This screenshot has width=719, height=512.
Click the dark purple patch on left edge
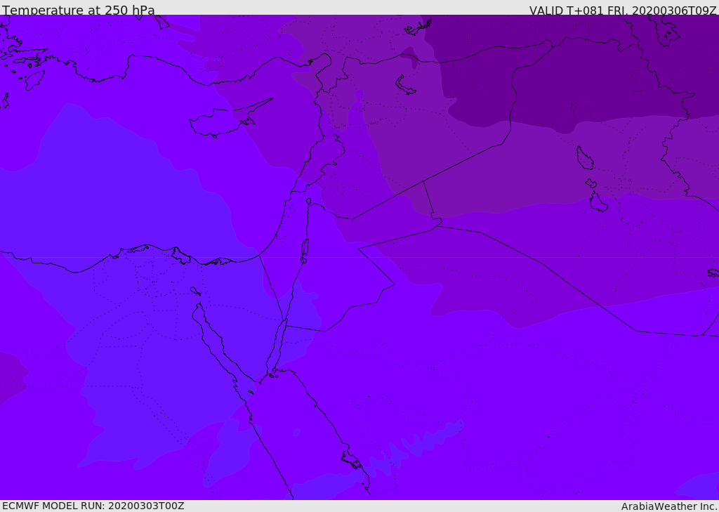click(x=10, y=376)
